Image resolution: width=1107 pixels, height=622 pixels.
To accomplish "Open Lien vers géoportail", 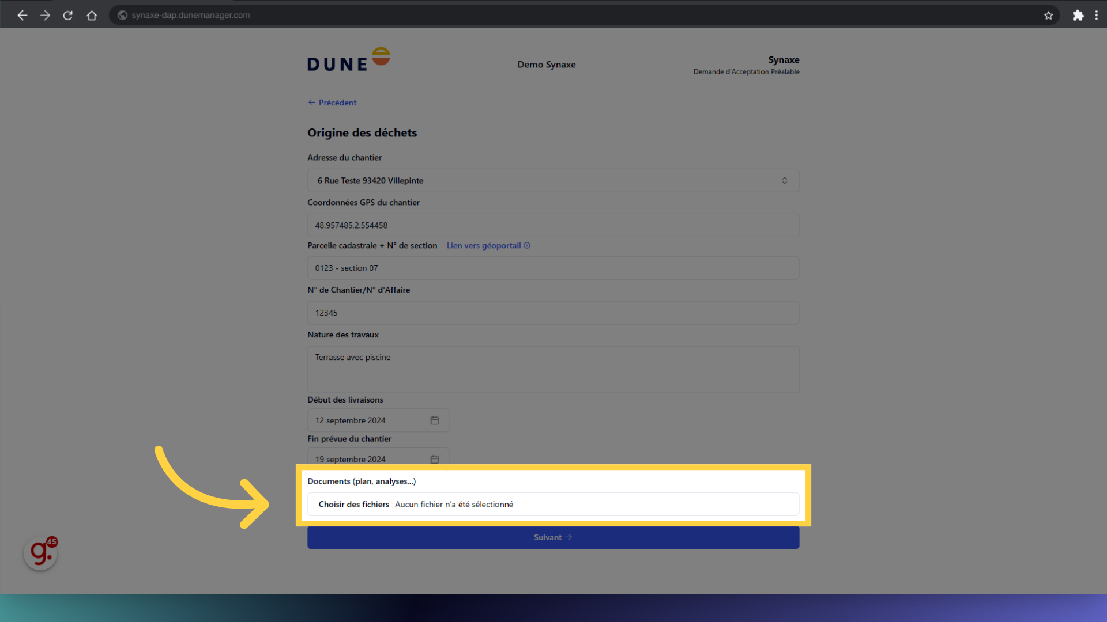I will coord(484,245).
